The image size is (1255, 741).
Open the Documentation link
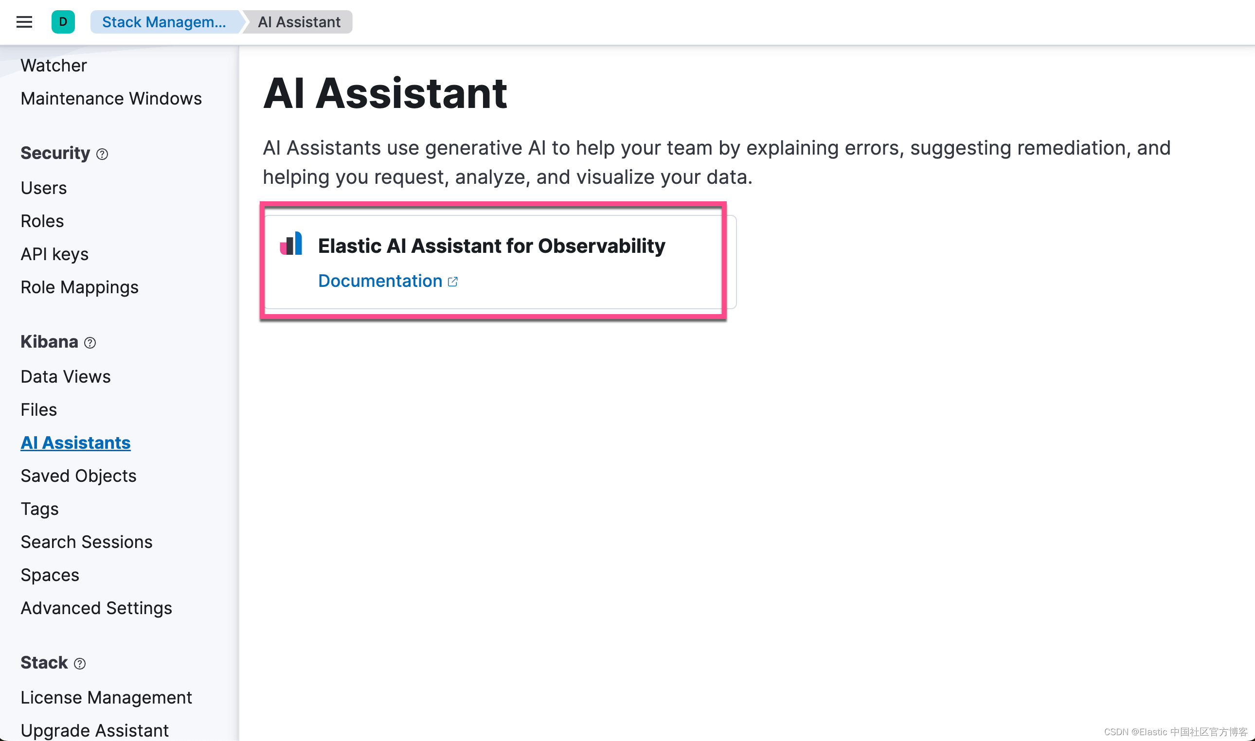click(x=380, y=281)
